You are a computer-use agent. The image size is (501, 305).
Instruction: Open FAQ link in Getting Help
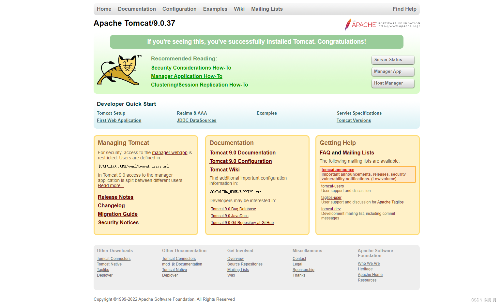325,152
